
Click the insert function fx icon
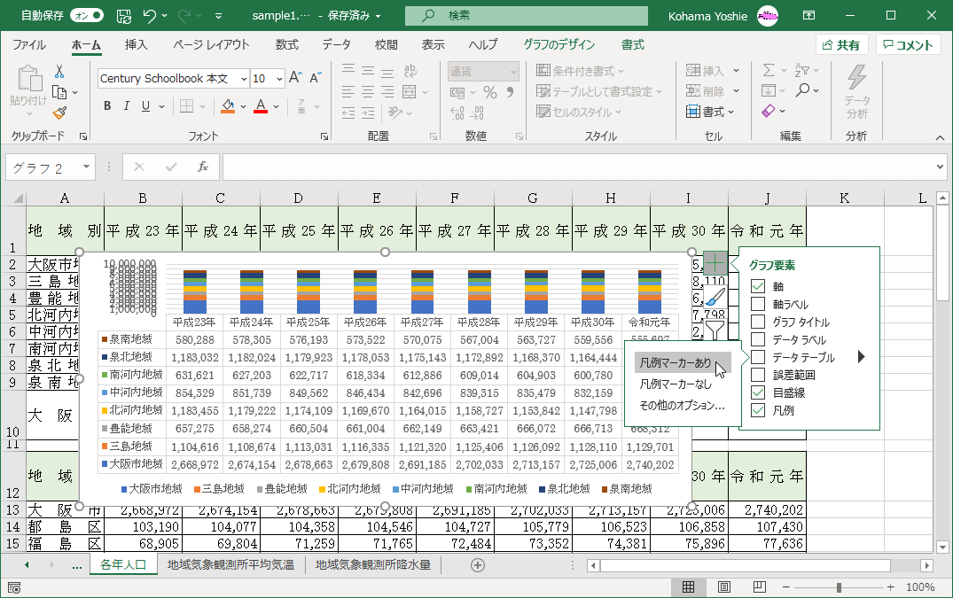[202, 167]
